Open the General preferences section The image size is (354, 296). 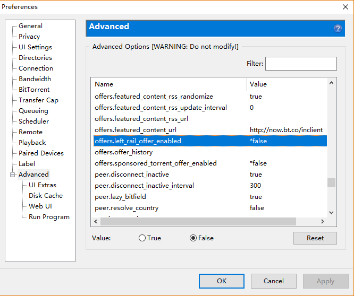point(30,26)
